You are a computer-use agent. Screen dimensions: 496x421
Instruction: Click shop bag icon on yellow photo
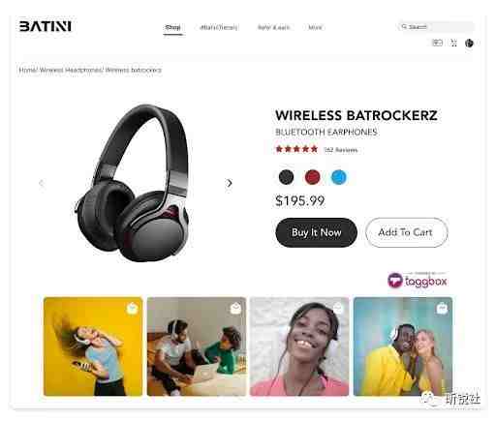pyautogui.click(x=132, y=309)
